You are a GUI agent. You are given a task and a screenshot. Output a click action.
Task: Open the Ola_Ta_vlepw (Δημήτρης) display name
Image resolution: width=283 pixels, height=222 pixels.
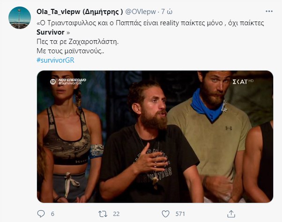point(80,12)
